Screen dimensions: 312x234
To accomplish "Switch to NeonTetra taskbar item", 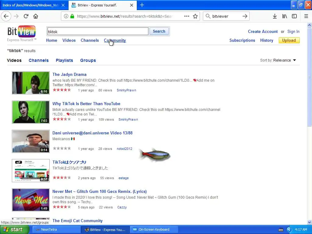I will (x=56, y=229).
